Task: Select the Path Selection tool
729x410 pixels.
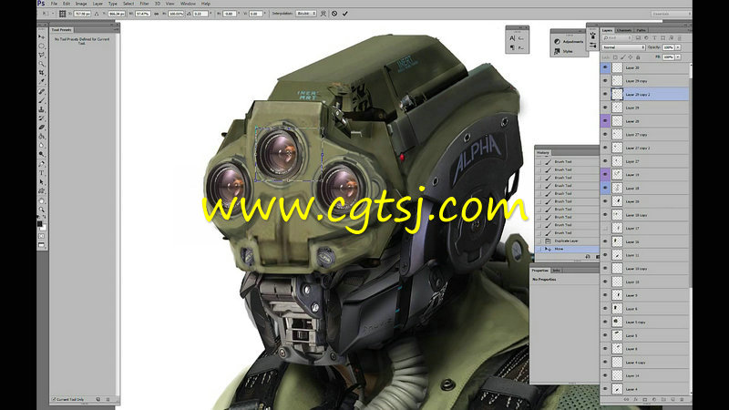Action: tap(42, 181)
